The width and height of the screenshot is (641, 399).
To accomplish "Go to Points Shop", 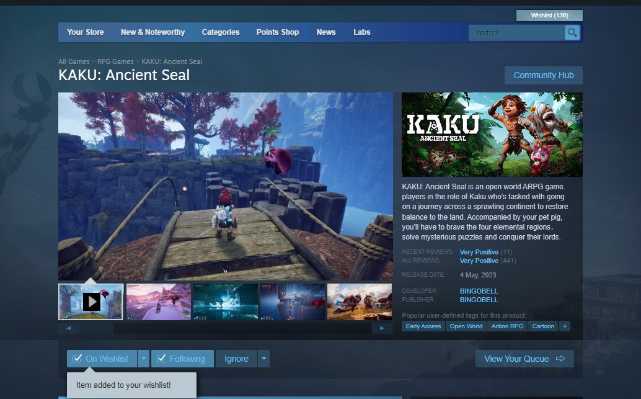I will pos(278,32).
